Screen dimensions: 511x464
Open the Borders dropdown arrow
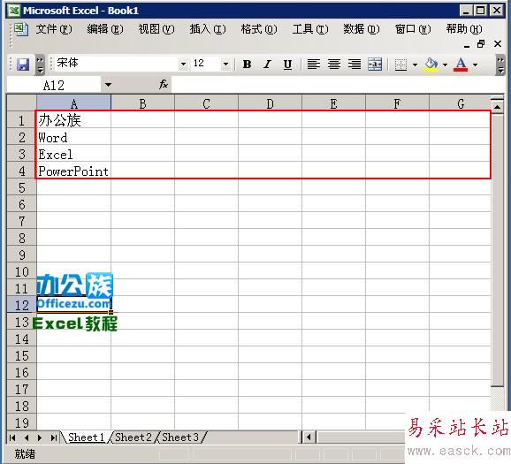click(x=415, y=65)
